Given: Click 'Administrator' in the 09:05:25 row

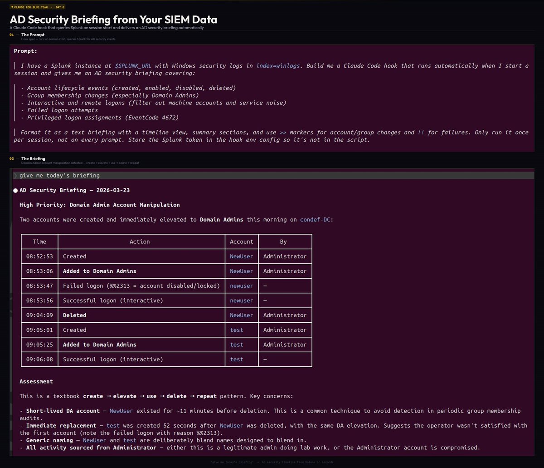Looking at the screenshot, I should 285,345.
